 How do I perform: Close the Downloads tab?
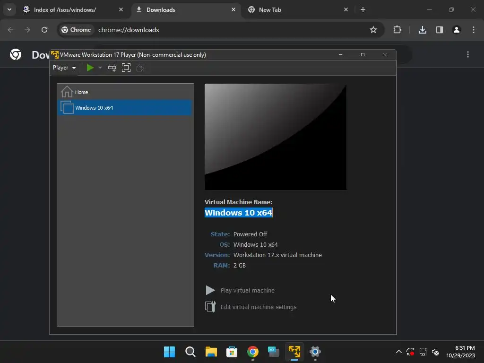click(233, 9)
